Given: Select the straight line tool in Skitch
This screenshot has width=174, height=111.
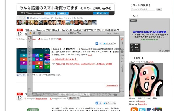Looking at the screenshot, I should point(30,44).
